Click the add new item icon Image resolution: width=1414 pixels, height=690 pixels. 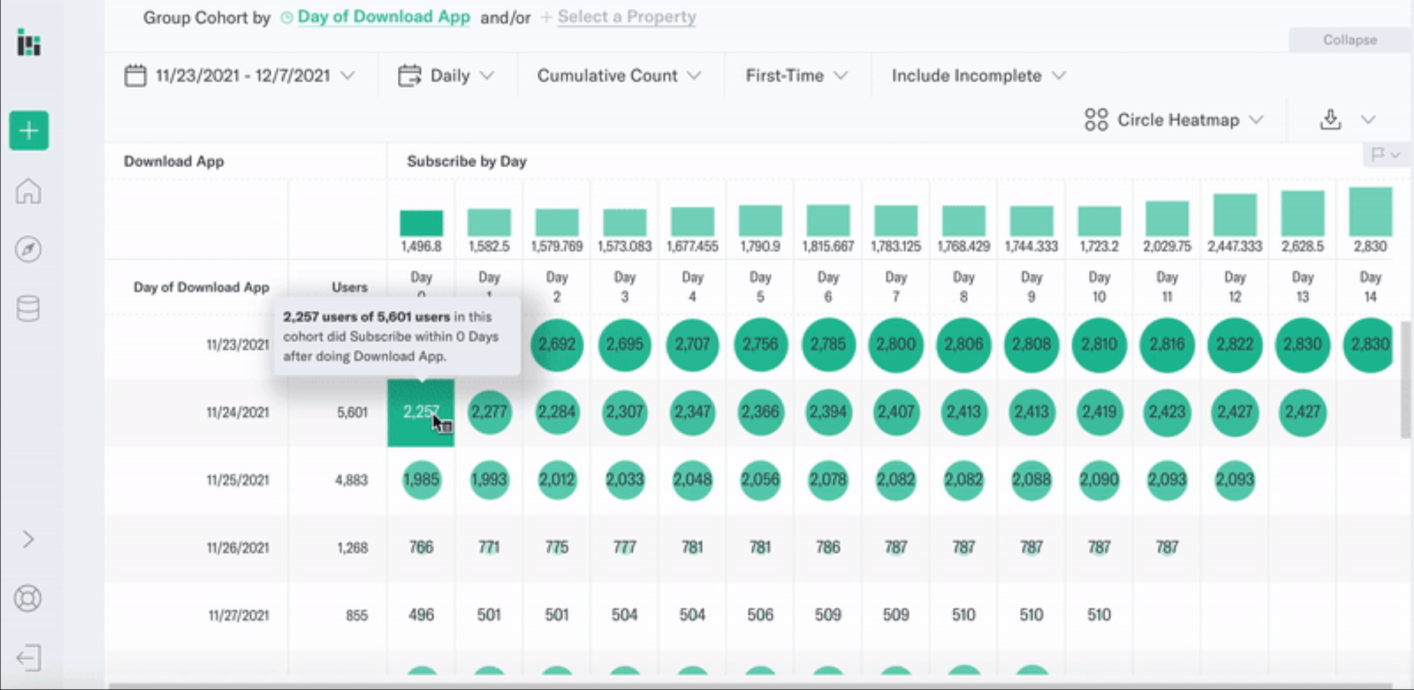tap(28, 131)
